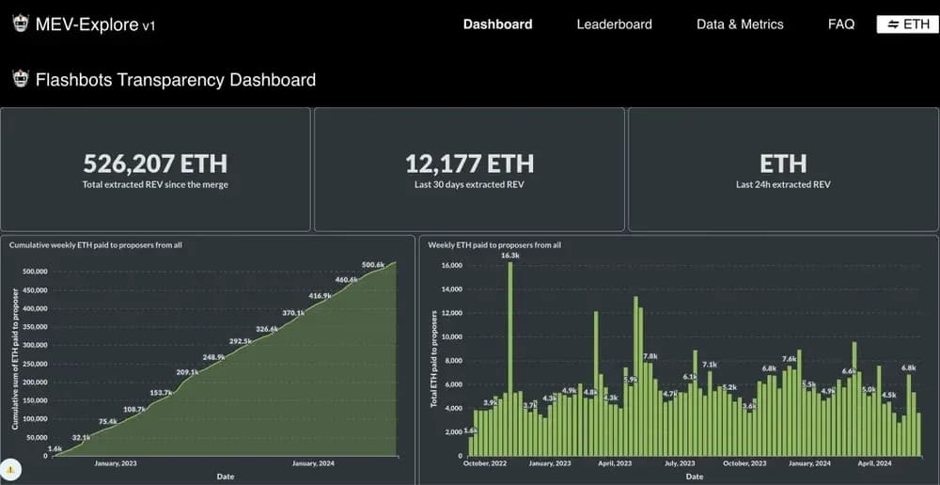Click the 'July, 2023' x-axis label

coord(680,463)
